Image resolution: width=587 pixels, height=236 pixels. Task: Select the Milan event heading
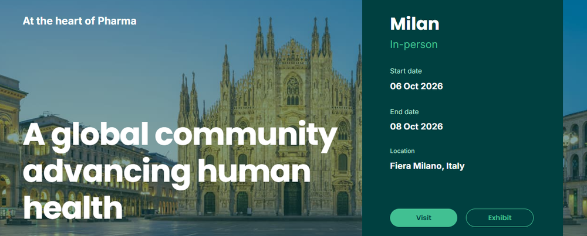414,24
